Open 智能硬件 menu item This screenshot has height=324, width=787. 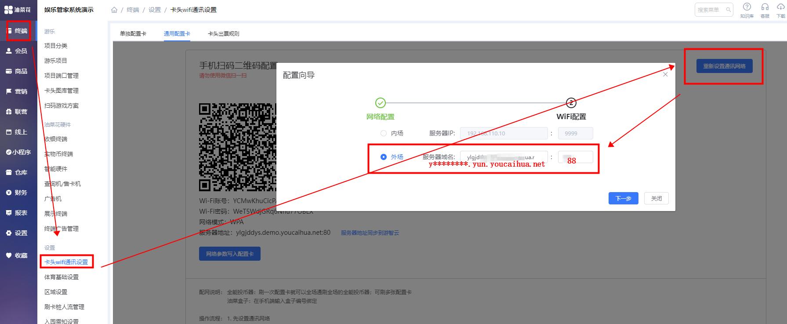click(x=56, y=169)
